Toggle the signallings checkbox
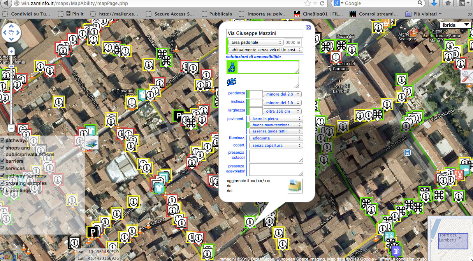The height and width of the screenshot is (261, 473). click(2, 190)
